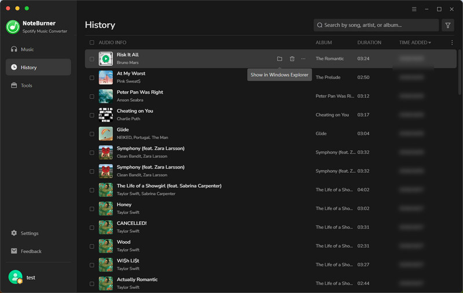
Task: Click the DURATION column header
Action: click(369, 42)
